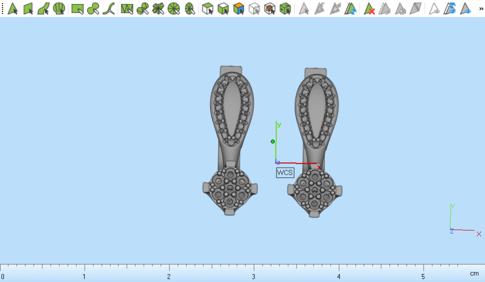Select the green-top cube with cursor icon
485x282 pixels.
tap(208, 8)
